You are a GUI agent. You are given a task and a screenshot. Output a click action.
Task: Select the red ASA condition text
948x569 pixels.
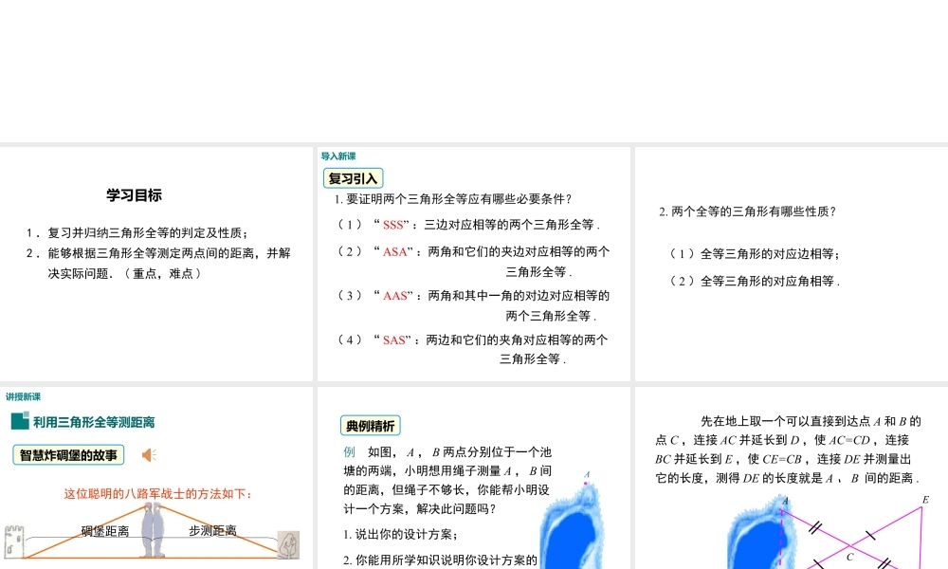[x=393, y=251]
